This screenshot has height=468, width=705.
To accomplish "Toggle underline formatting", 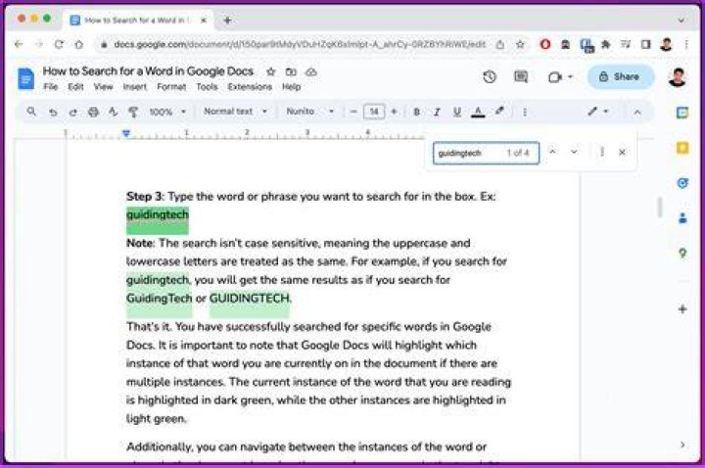I will (457, 112).
